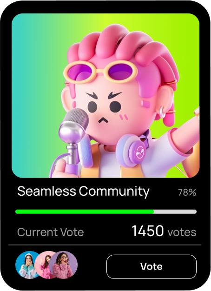The width and height of the screenshot is (211, 291).
Task: Click the character's pink swirled hair
Action: [x=119, y=48]
